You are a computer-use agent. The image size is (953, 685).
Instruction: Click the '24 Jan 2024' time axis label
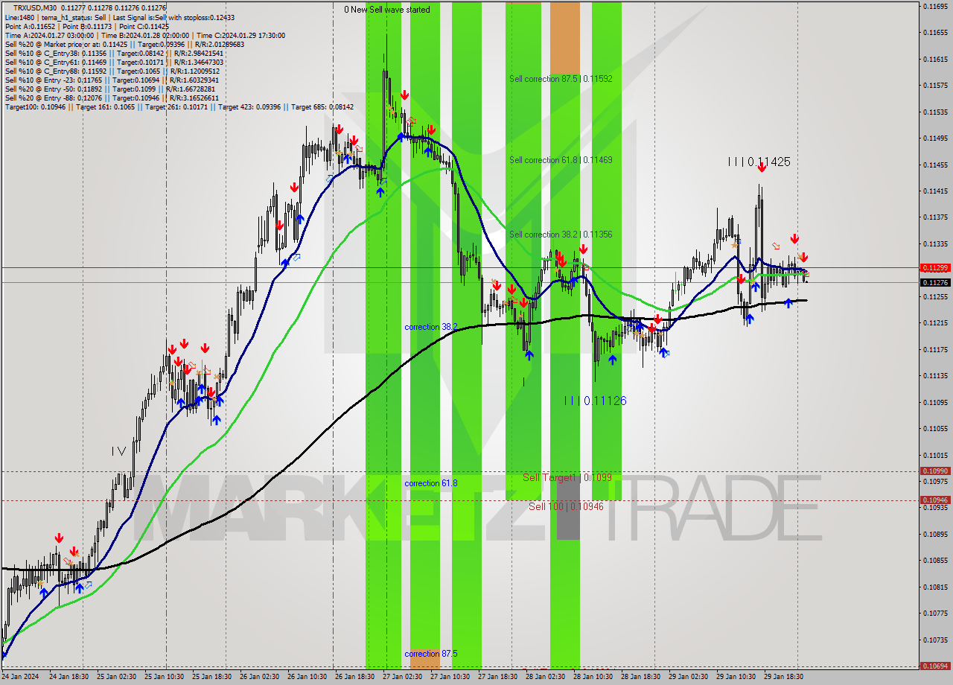click(x=20, y=677)
